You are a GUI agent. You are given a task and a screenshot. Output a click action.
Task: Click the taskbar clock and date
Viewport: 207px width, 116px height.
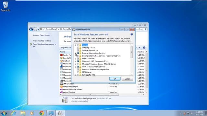pyautogui.click(x=199, y=113)
